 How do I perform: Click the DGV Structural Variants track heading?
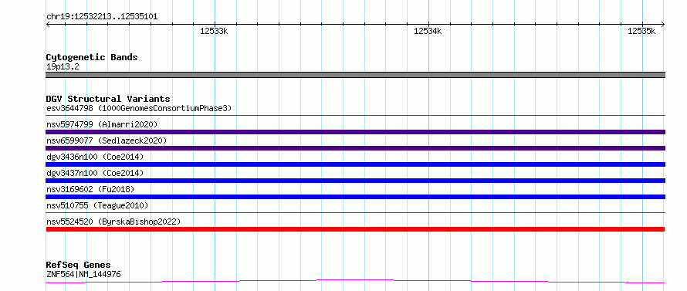coord(108,99)
